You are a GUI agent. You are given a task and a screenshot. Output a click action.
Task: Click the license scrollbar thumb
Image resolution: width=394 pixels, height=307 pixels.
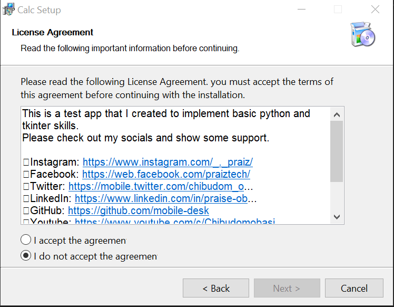point(337,150)
